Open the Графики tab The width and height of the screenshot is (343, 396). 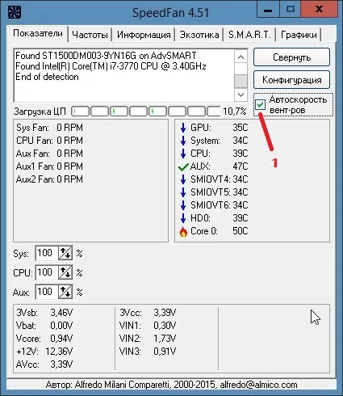point(299,35)
